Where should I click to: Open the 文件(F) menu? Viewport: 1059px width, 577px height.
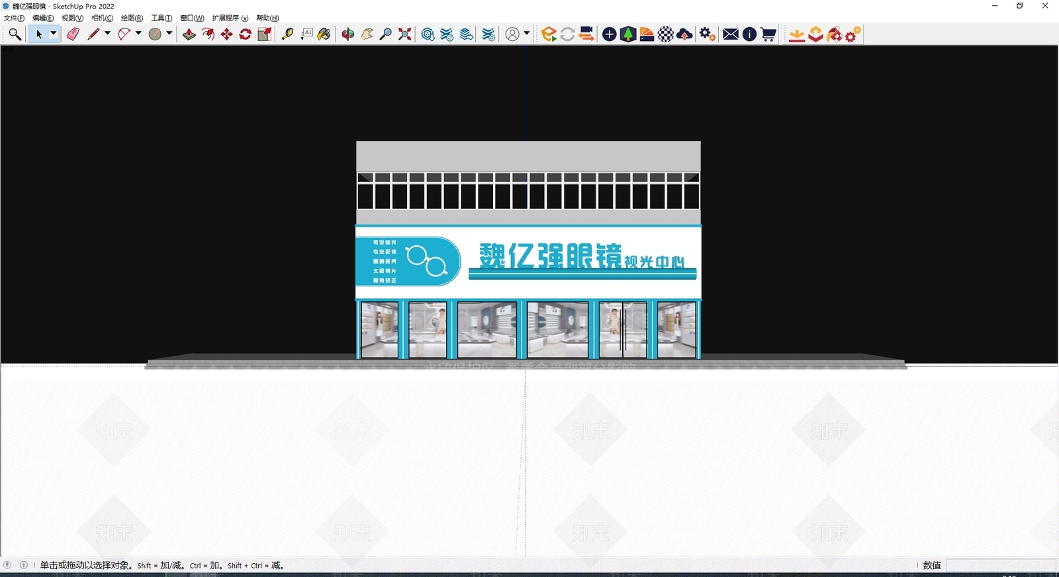tap(15, 18)
